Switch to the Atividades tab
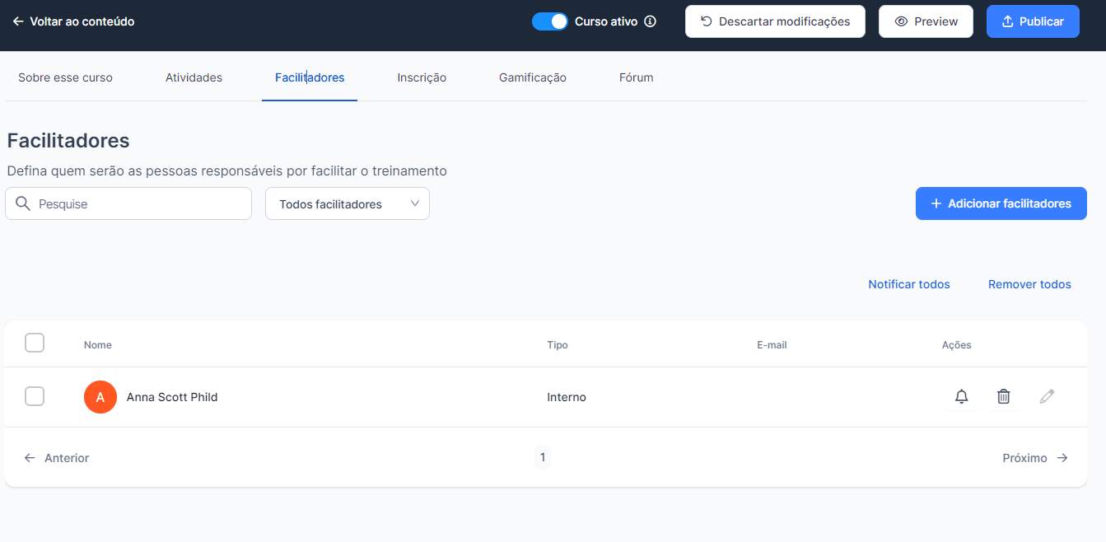Image resolution: width=1106 pixels, height=542 pixels. point(194,77)
